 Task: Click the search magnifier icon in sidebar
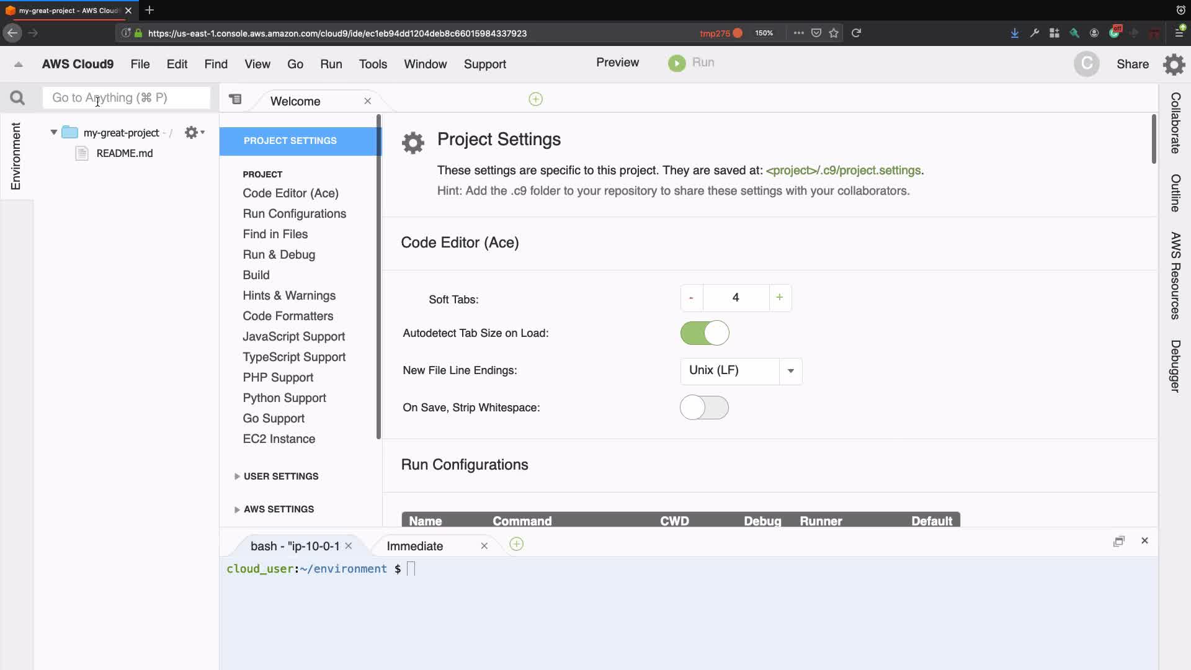[x=17, y=98]
